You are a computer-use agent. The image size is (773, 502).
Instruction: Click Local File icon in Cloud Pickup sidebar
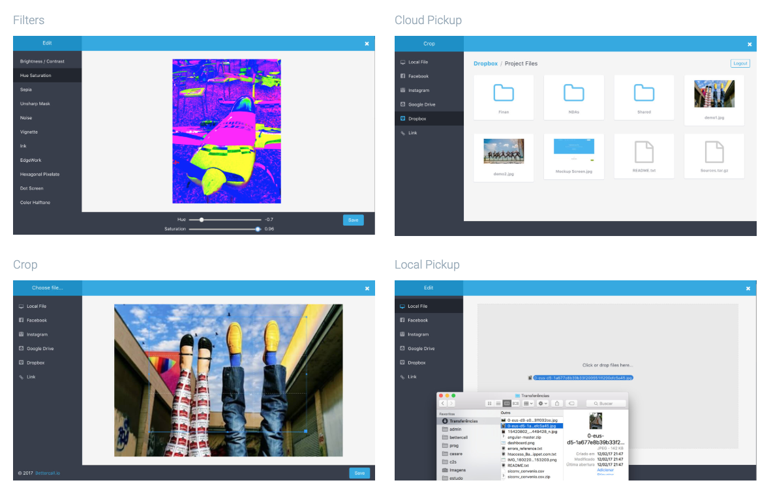coord(402,63)
